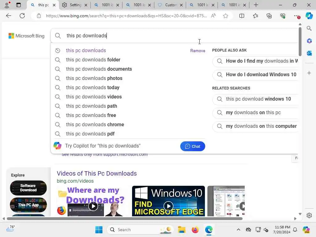Click the Microsoft Bing logo

(27, 36)
